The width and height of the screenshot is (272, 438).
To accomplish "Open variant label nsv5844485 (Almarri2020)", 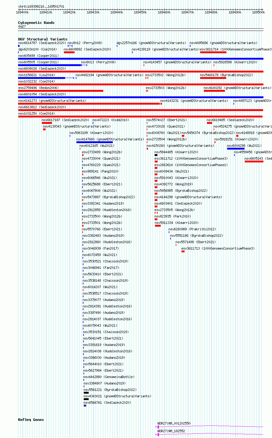I will (176, 152).
